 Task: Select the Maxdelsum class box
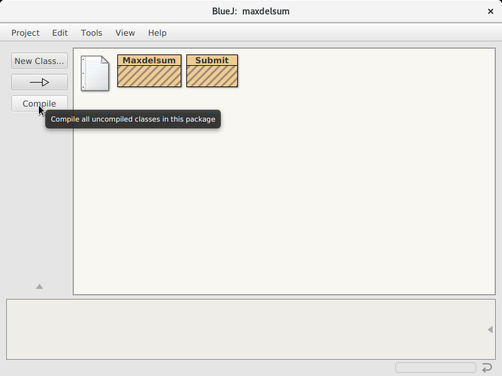(x=149, y=71)
